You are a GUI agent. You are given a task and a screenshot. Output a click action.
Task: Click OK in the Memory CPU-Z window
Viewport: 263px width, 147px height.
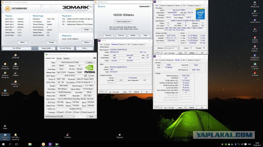202,107
